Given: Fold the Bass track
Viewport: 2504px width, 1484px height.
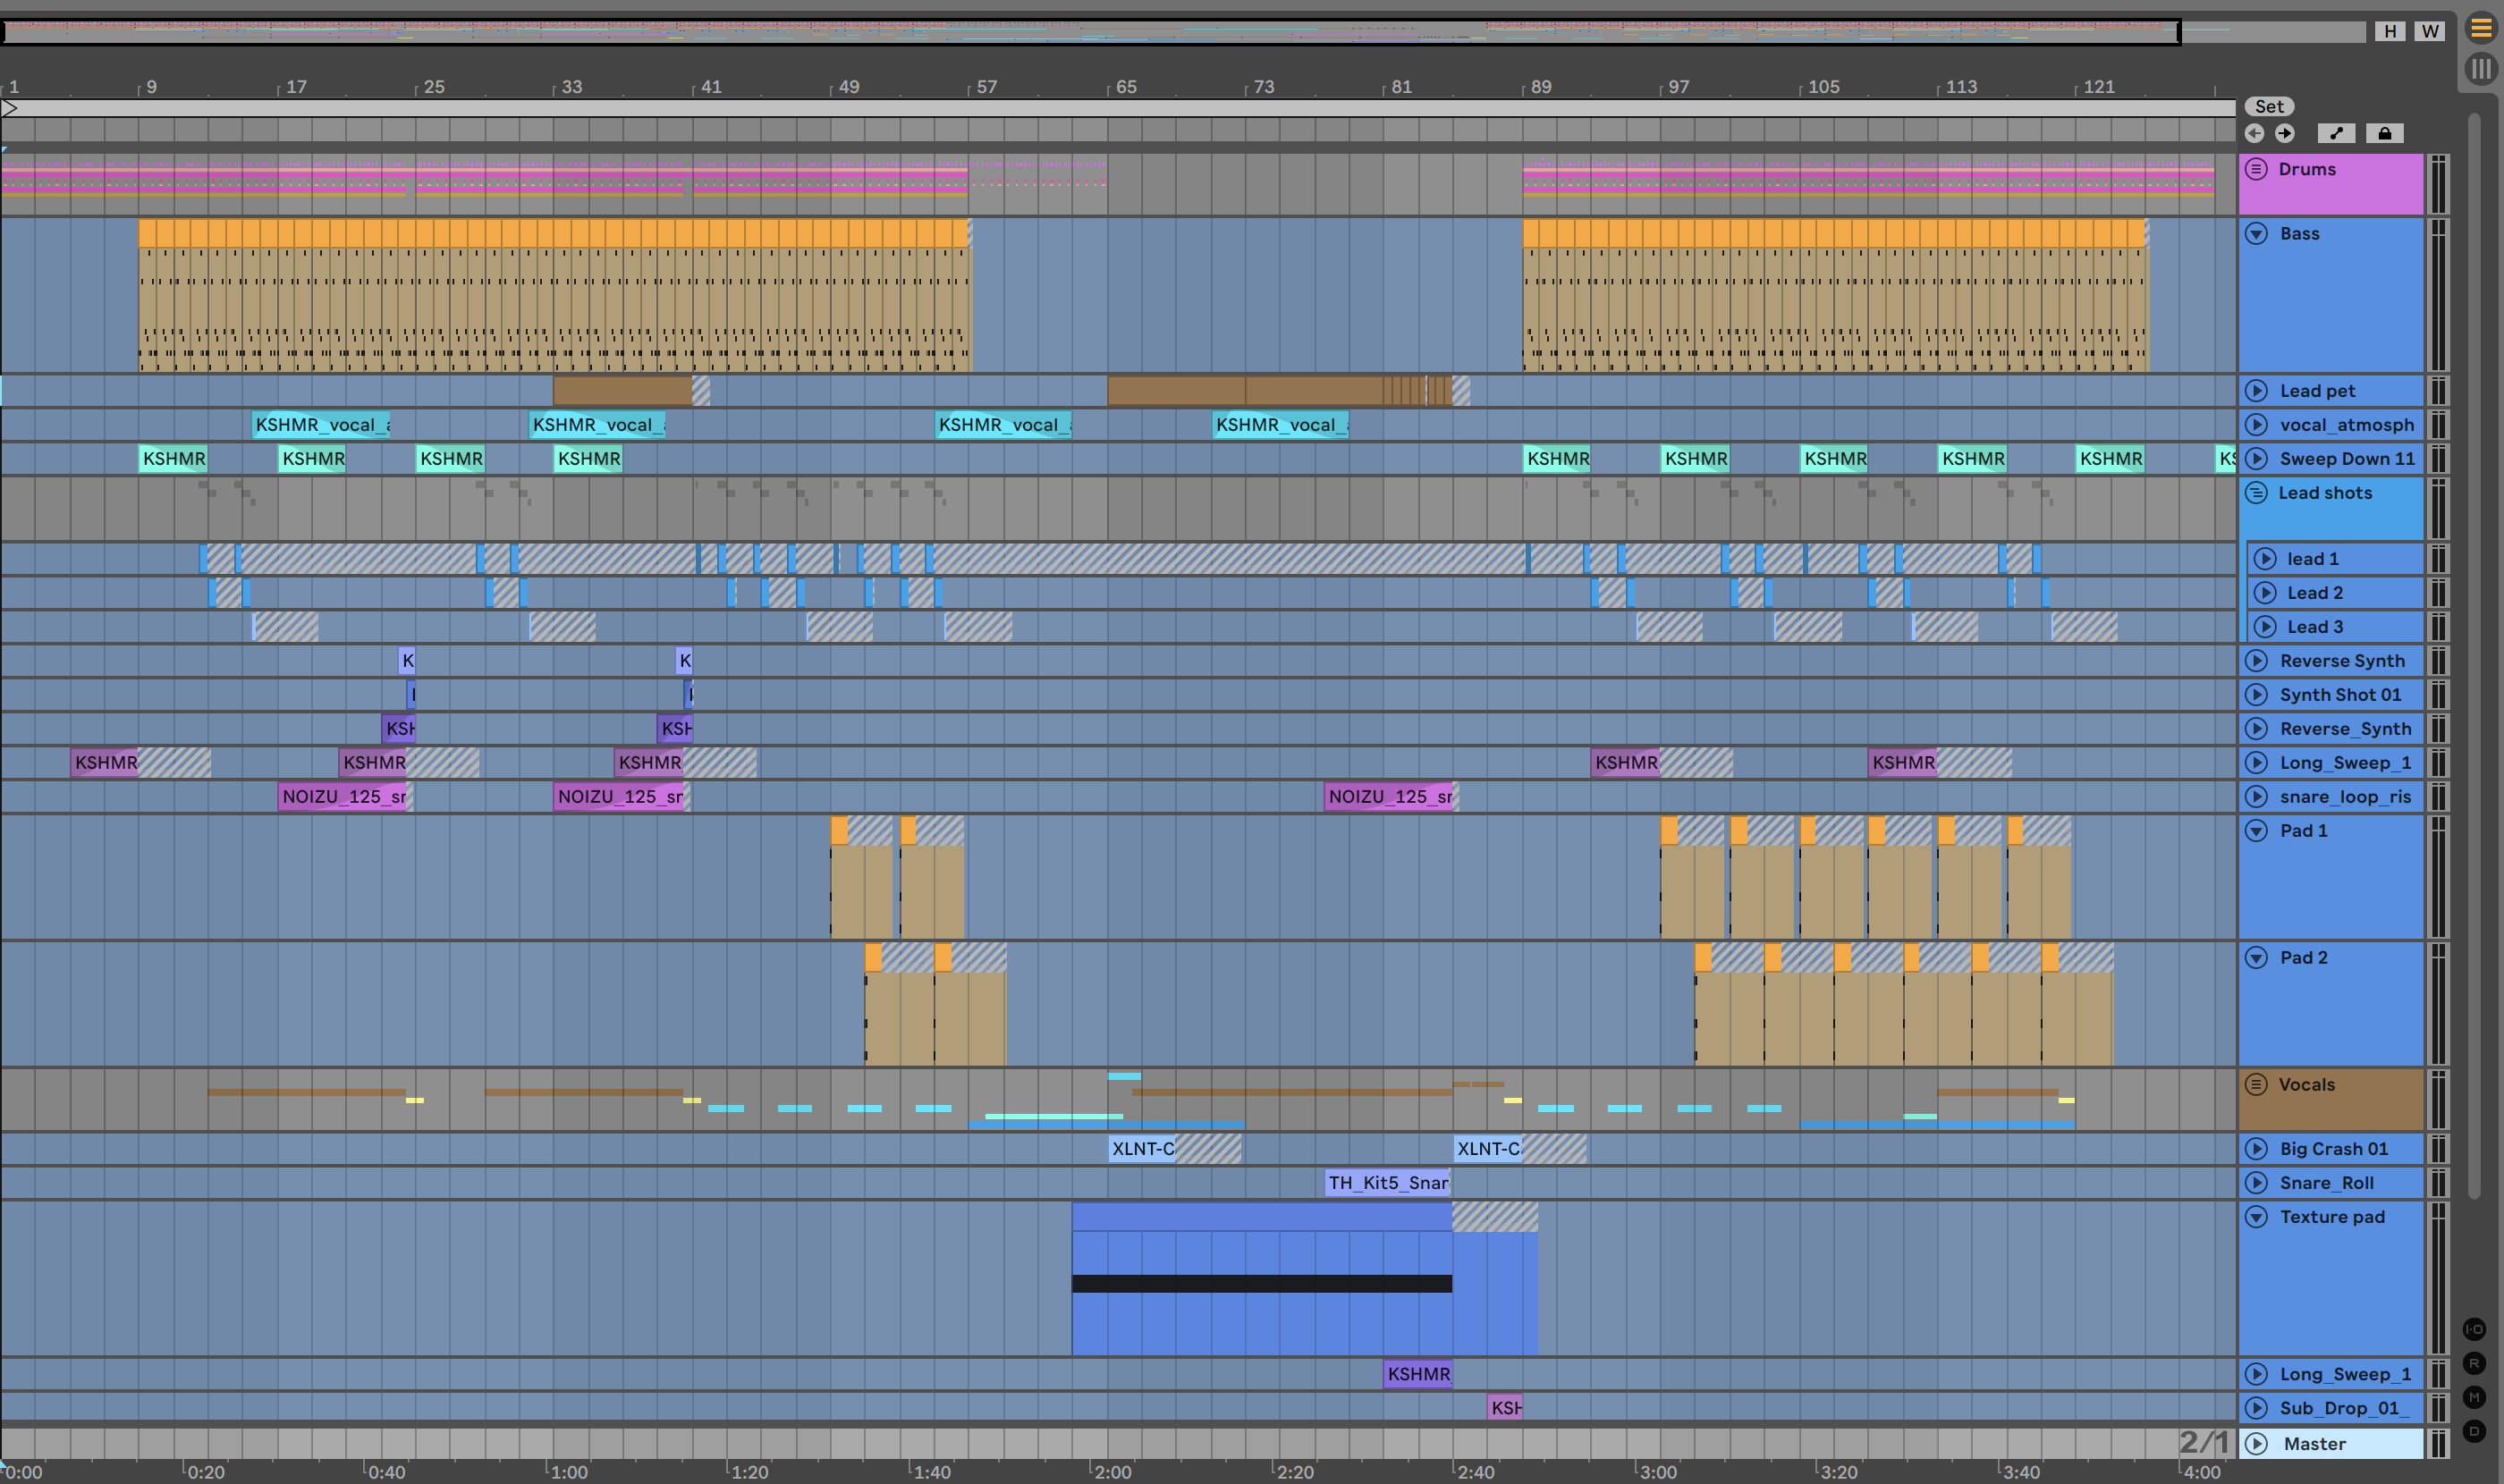Looking at the screenshot, I should [x=2256, y=233].
